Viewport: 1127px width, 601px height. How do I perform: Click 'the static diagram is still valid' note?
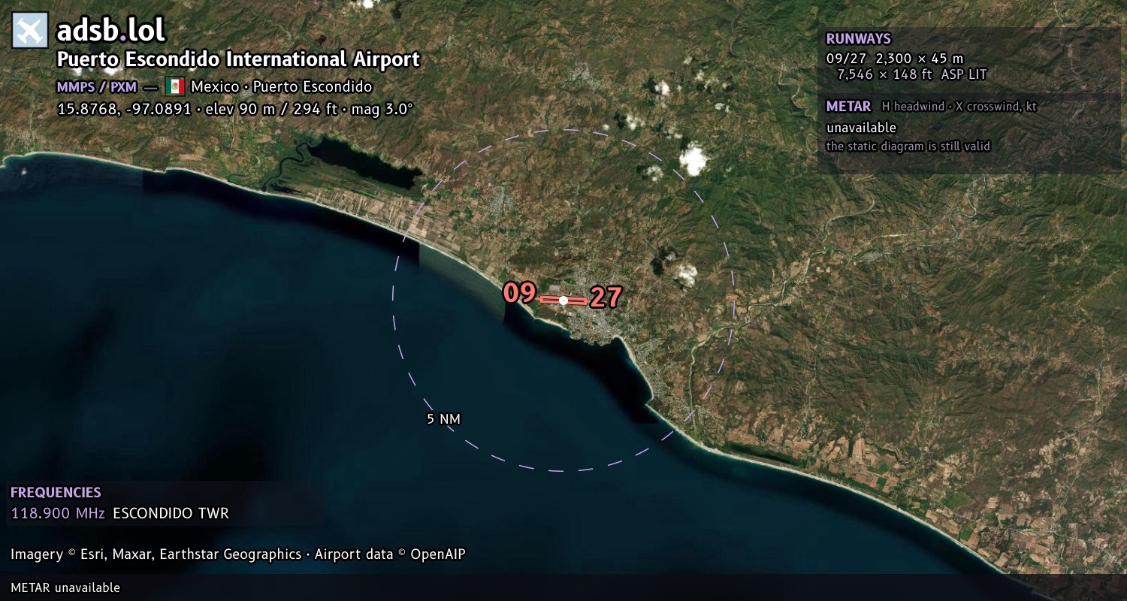click(x=908, y=146)
